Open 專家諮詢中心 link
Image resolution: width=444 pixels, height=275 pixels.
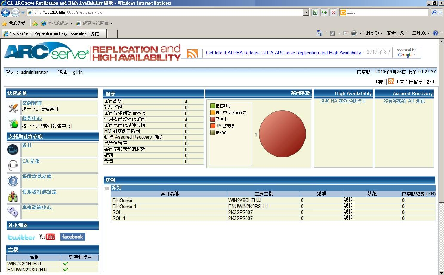click(37, 207)
